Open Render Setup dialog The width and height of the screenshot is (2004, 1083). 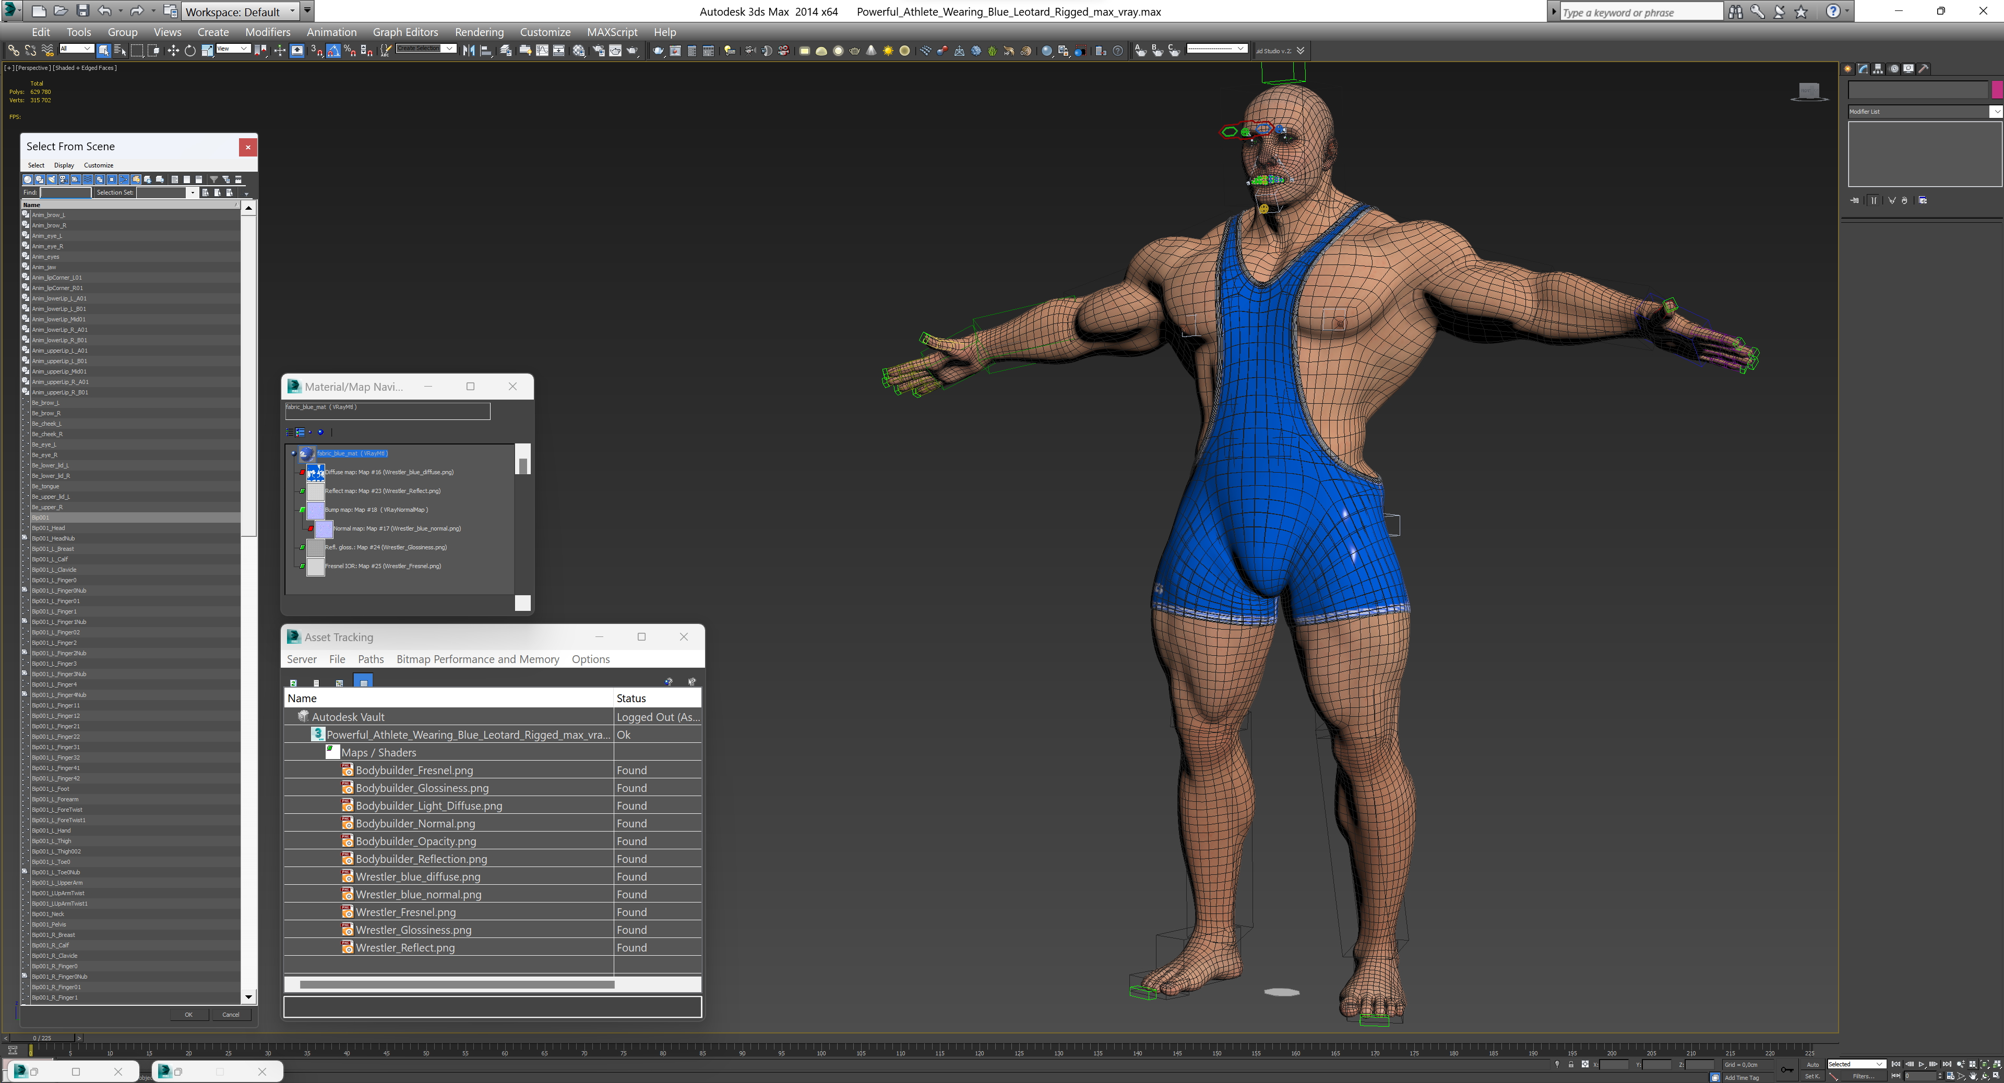pos(598,51)
